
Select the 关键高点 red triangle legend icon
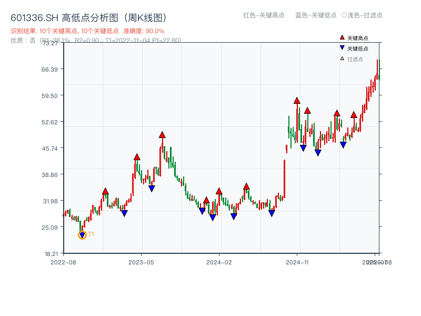(342, 37)
